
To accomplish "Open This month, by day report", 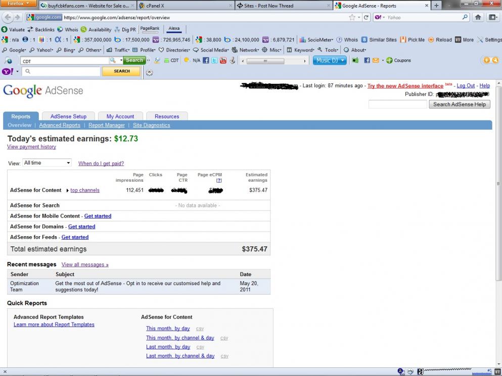I will tap(168, 329).
